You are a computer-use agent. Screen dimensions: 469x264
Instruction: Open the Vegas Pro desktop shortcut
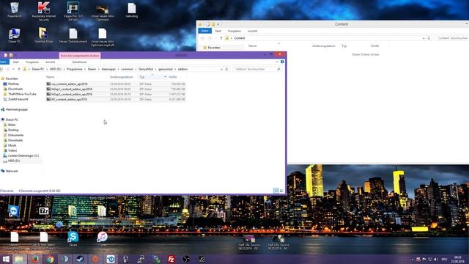[73, 12]
